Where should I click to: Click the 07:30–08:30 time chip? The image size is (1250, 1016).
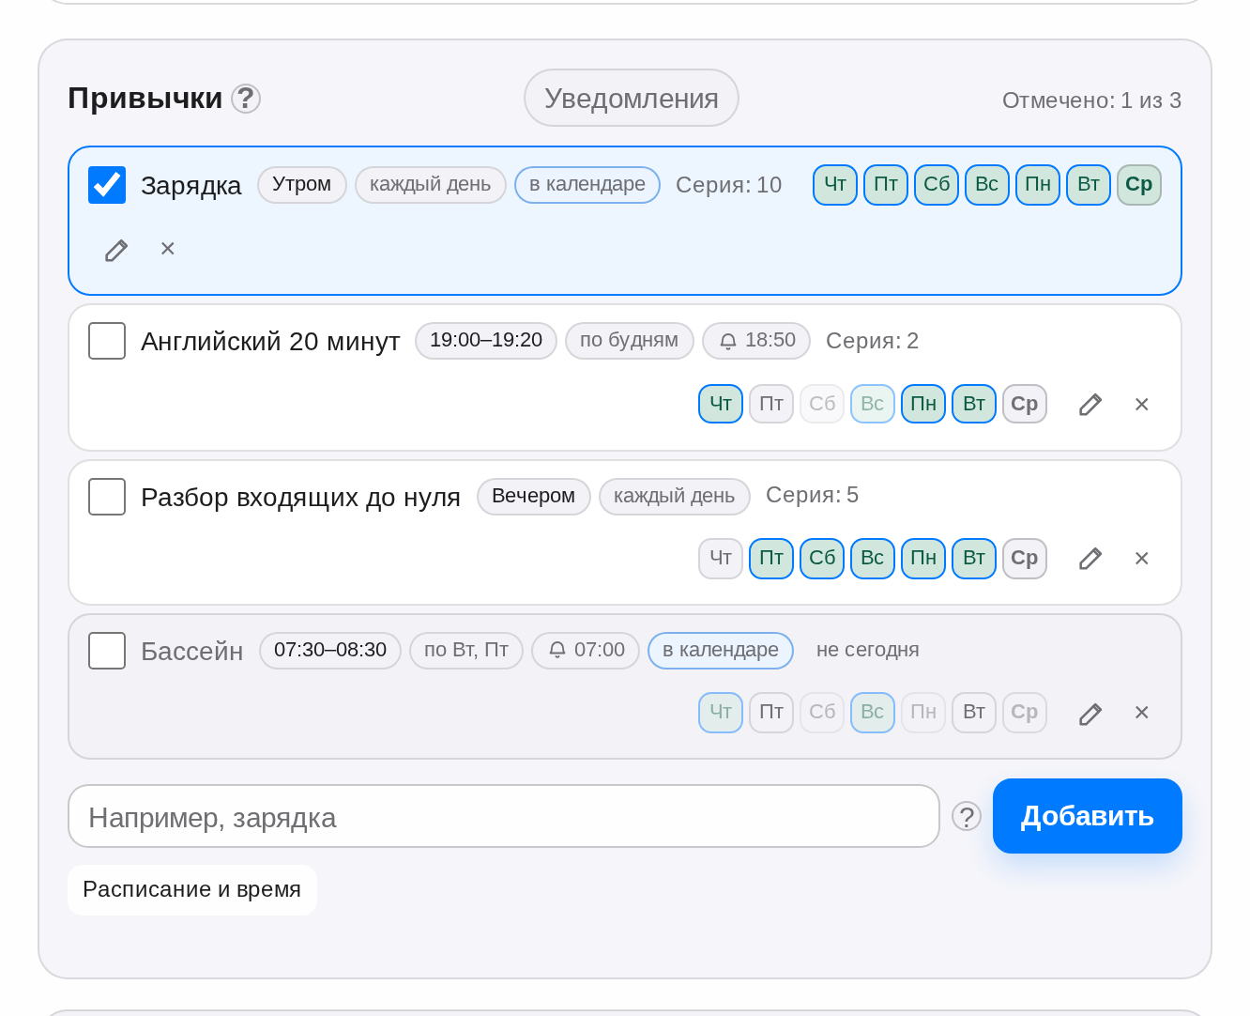tap(330, 651)
